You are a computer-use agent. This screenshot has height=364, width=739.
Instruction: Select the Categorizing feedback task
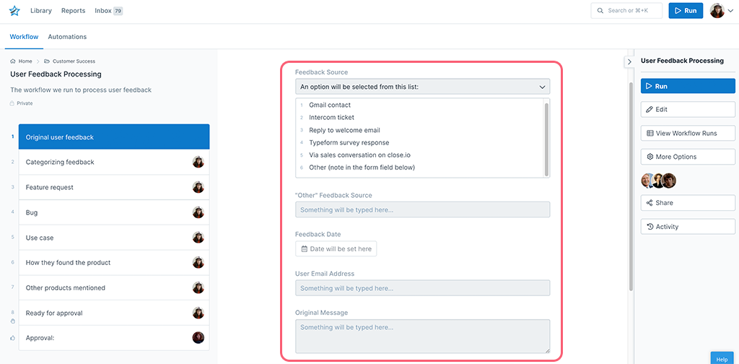114,162
